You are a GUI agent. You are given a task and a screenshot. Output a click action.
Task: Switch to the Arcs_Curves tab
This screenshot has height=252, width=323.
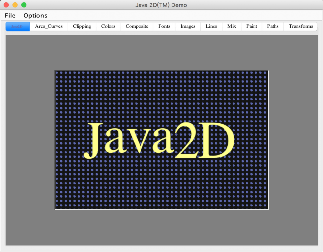[48, 26]
